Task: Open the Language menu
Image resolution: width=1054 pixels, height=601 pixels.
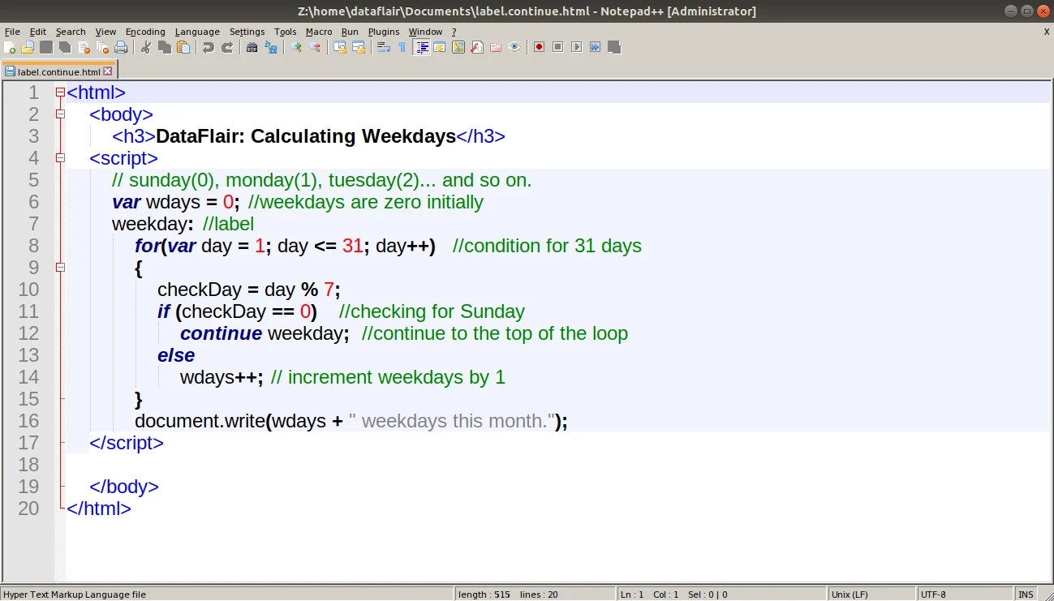Action: (x=196, y=32)
